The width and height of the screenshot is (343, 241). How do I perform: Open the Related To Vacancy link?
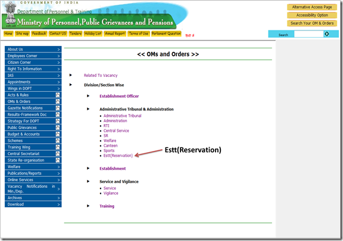pyautogui.click(x=101, y=75)
